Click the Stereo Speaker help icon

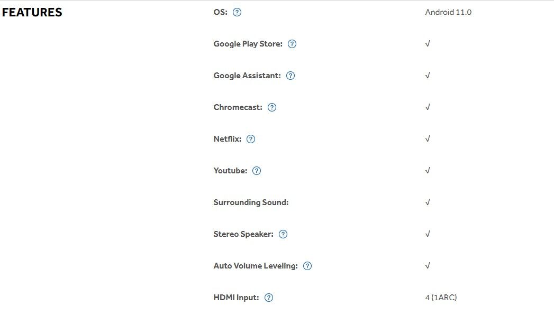pos(283,234)
